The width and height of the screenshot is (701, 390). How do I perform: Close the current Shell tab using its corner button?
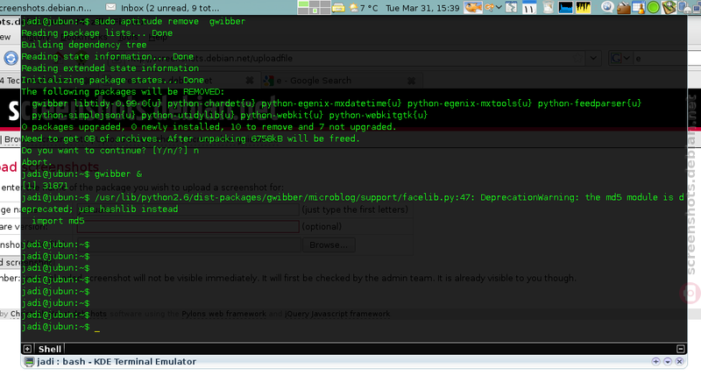(x=681, y=349)
